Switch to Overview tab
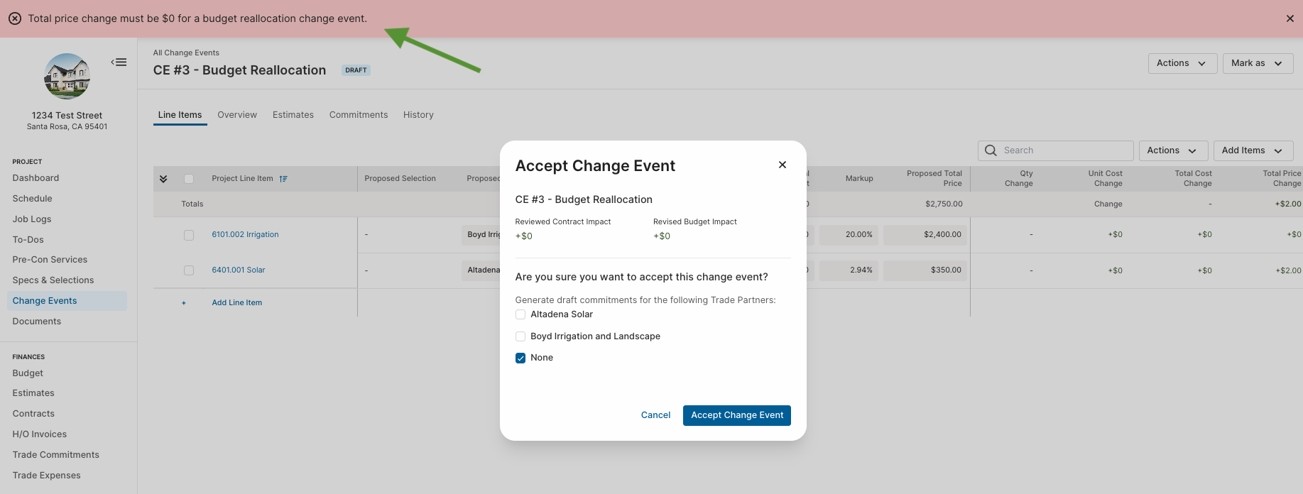 click(237, 115)
